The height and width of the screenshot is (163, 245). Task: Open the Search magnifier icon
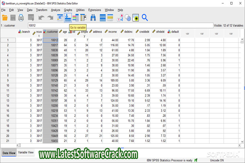point(145,18)
